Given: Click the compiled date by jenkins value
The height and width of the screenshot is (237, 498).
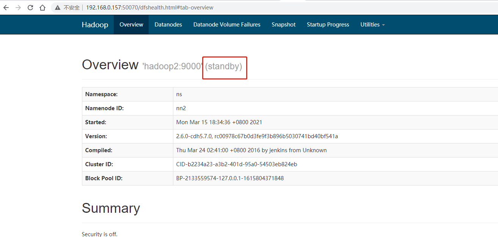Looking at the screenshot, I should [x=251, y=150].
